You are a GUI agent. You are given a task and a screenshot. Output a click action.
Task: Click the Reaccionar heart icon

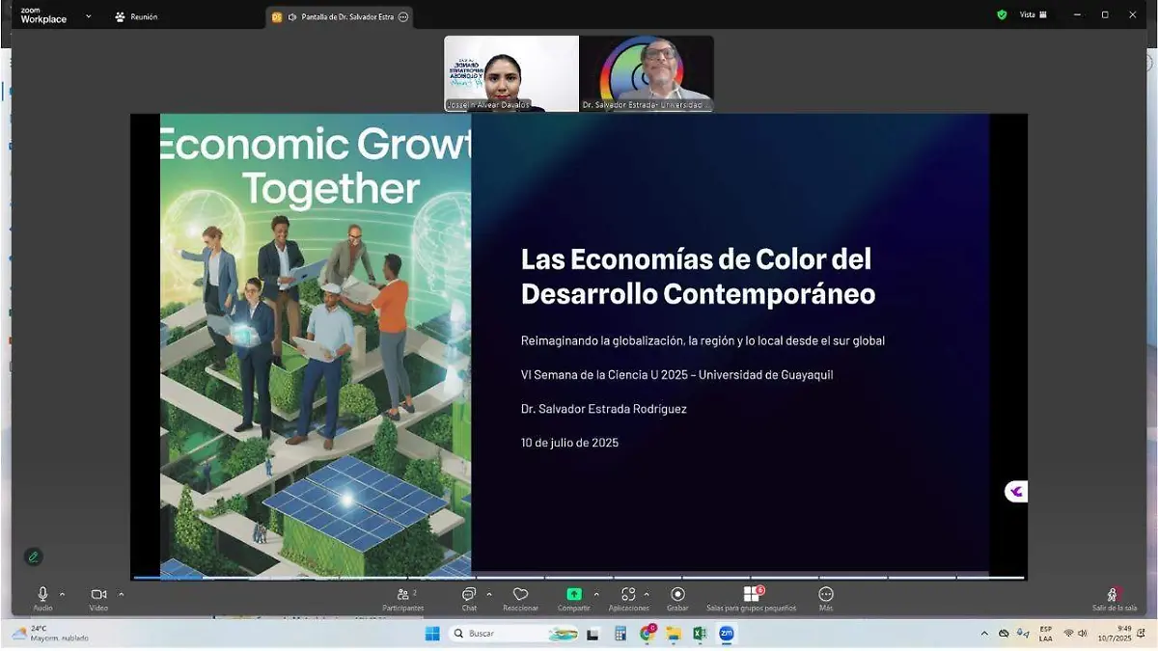[521, 595]
